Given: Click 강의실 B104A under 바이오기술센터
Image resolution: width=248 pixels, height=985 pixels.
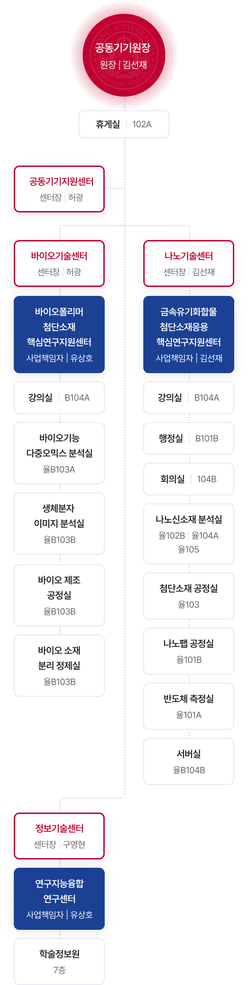Looking at the screenshot, I should [59, 398].
